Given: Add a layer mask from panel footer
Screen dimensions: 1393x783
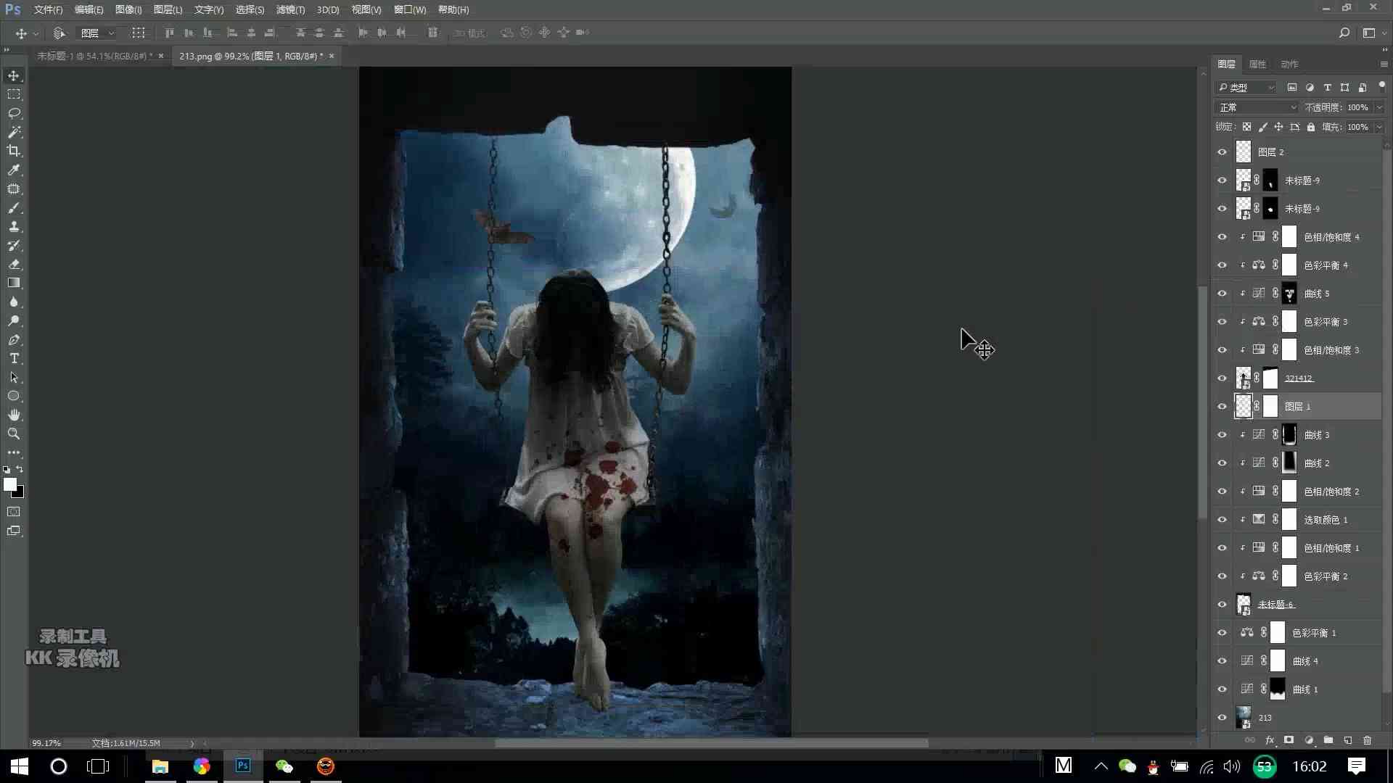Looking at the screenshot, I should 1289,740.
